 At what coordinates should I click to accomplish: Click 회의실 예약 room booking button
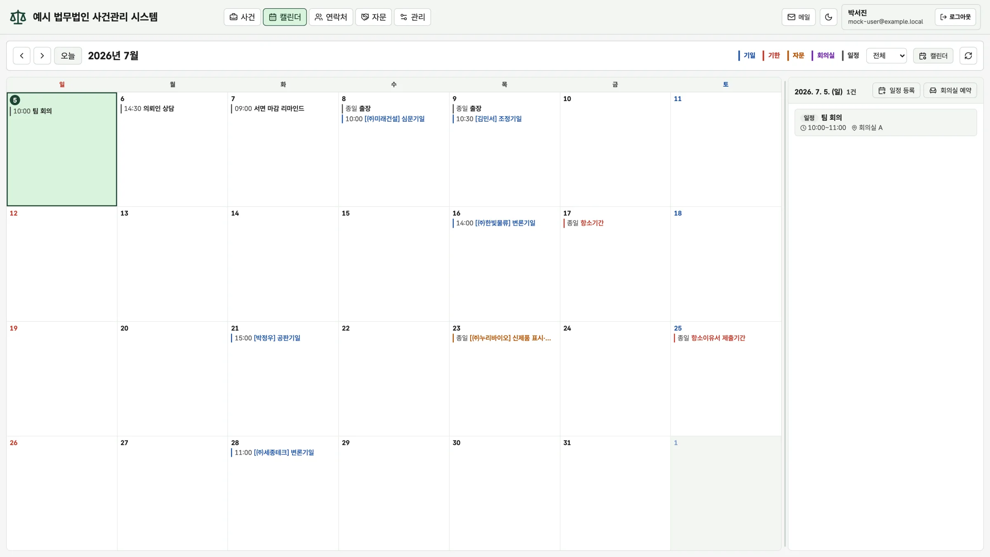tap(950, 90)
